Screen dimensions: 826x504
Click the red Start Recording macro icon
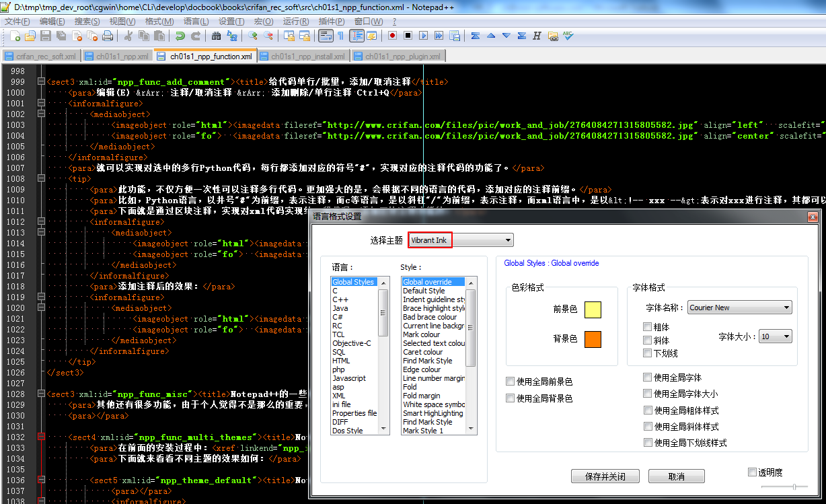[x=392, y=36]
